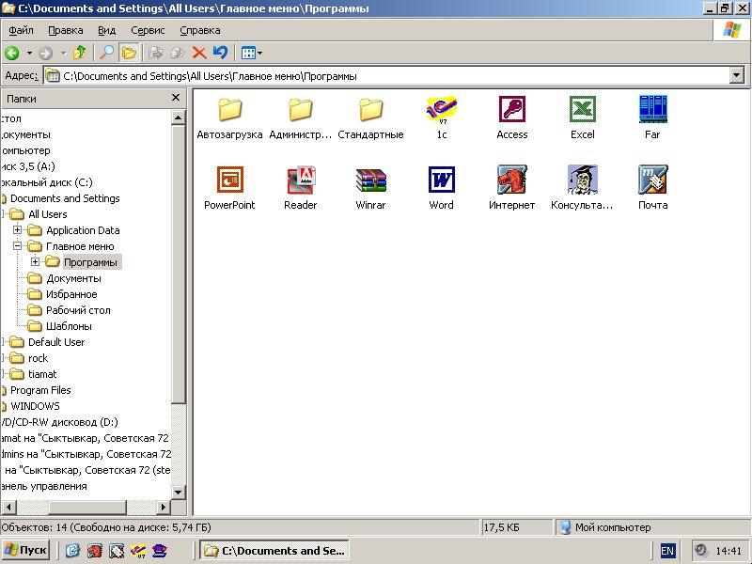The width and height of the screenshot is (752, 564).
Task: Click the Access shortcut icon
Action: [x=511, y=110]
